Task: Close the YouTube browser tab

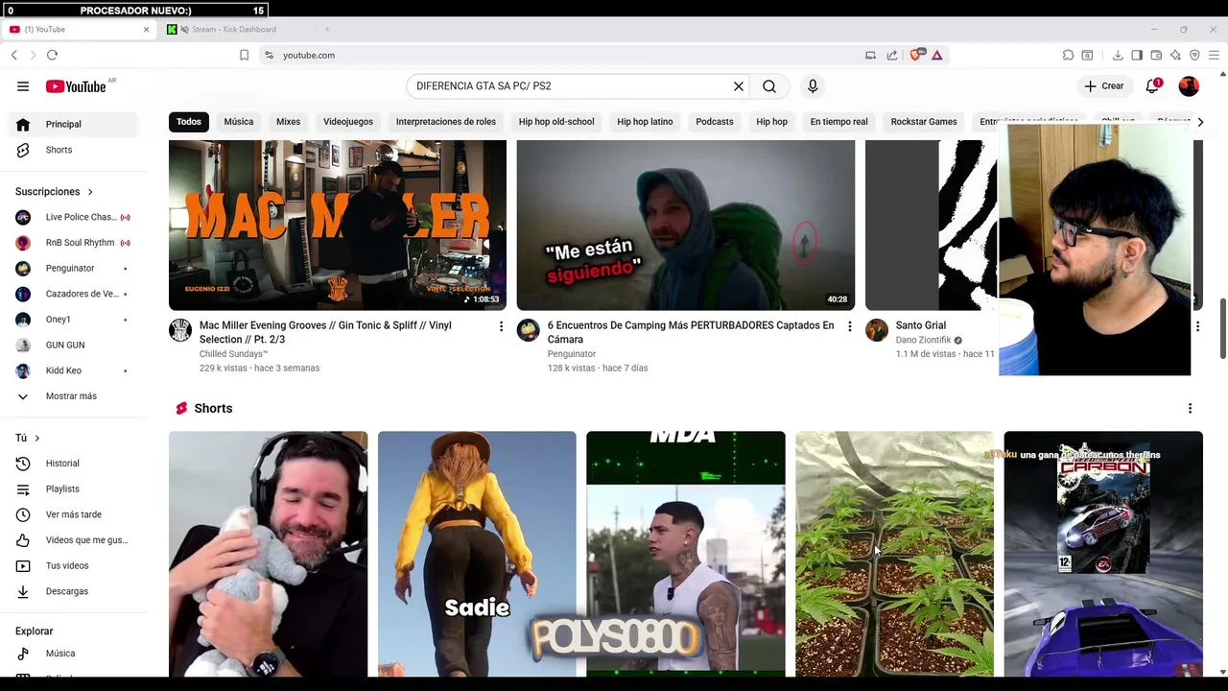Action: [x=146, y=30]
